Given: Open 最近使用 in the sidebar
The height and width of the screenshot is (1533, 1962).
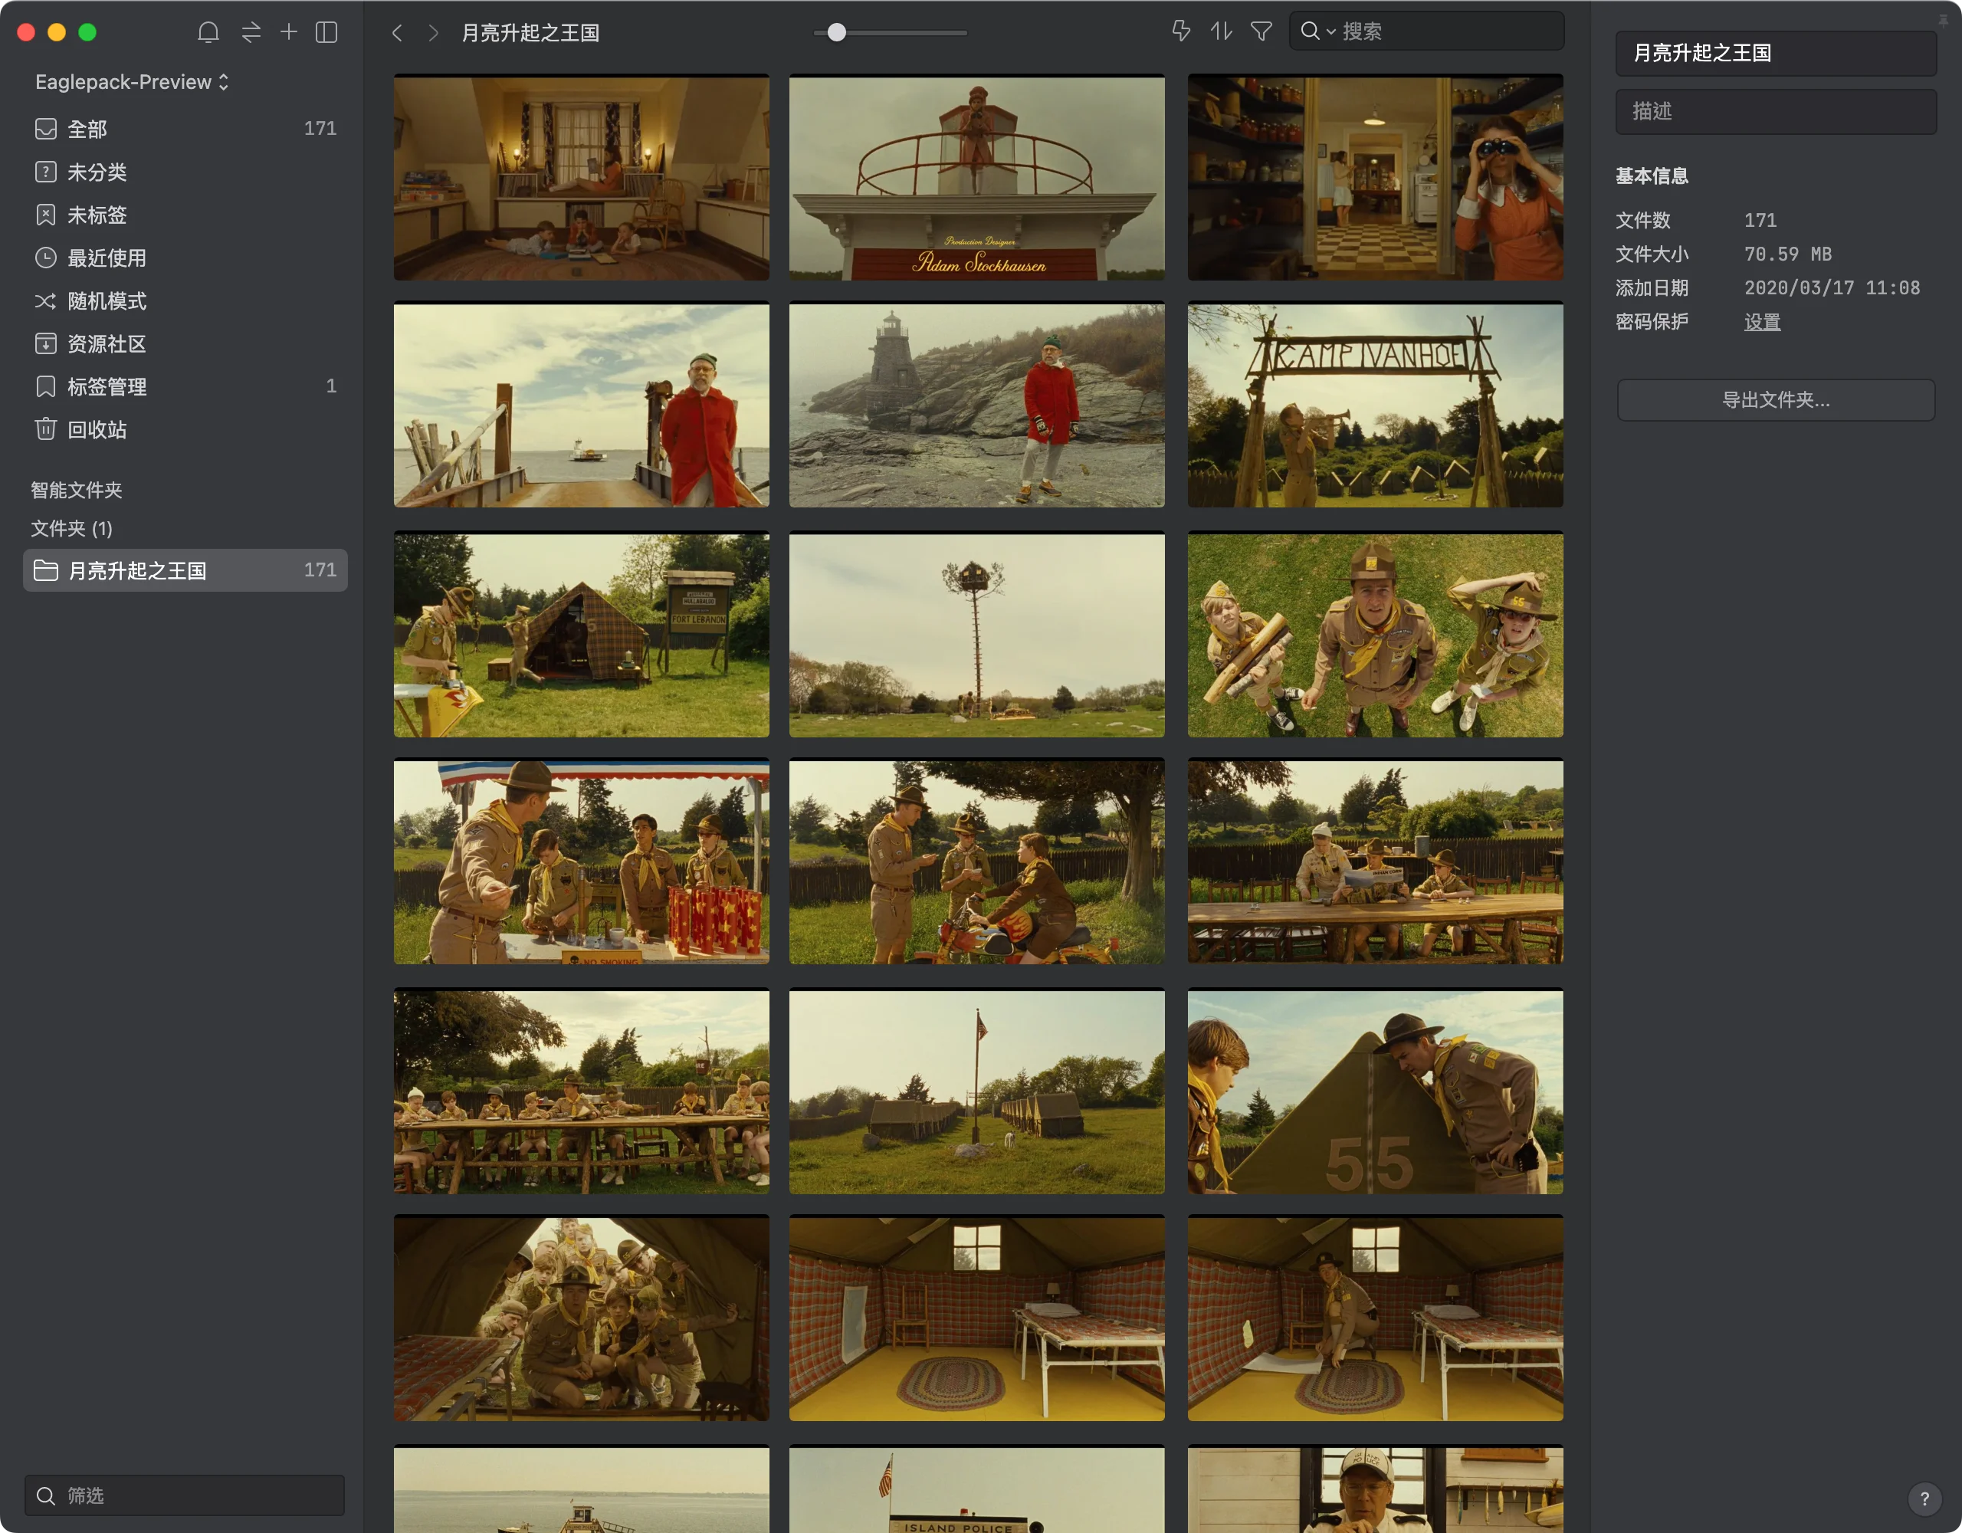Looking at the screenshot, I should [185, 258].
